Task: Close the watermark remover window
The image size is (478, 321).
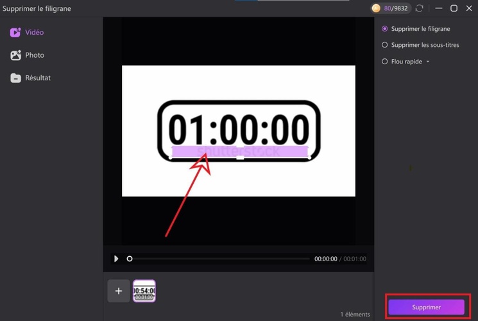Action: click(x=469, y=8)
